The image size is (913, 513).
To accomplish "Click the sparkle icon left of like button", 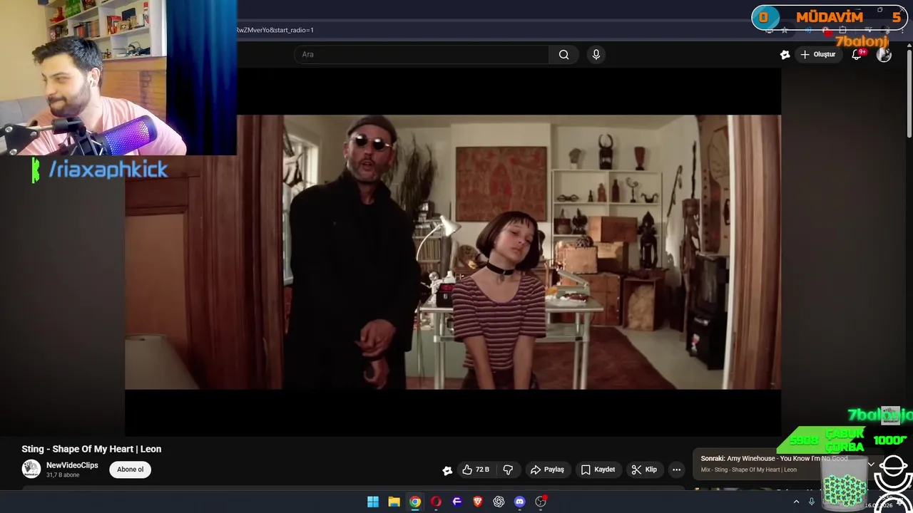I will [447, 470].
